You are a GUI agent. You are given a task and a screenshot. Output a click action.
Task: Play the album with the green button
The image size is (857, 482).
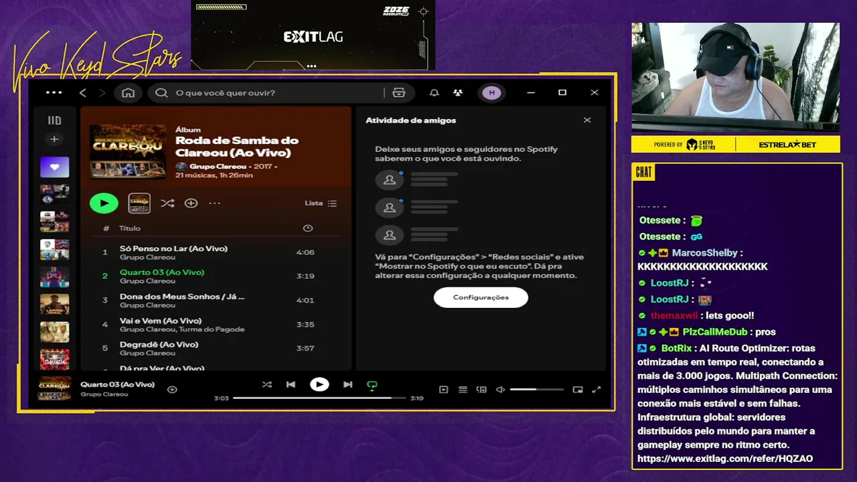pyautogui.click(x=104, y=203)
